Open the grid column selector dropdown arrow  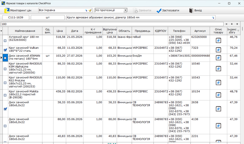[x=1, y=31]
